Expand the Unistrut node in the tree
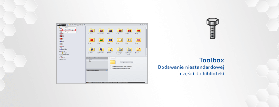The height and width of the screenshot is (107, 279). (x=60, y=59)
